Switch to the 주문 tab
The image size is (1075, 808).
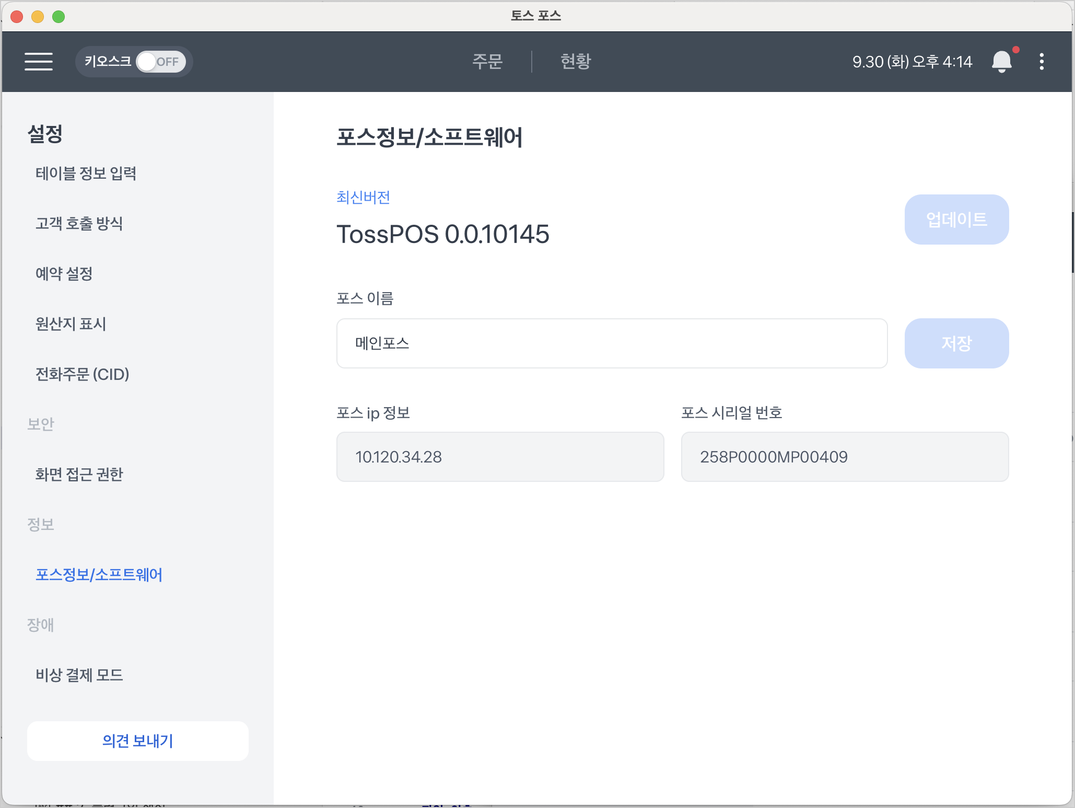(487, 61)
